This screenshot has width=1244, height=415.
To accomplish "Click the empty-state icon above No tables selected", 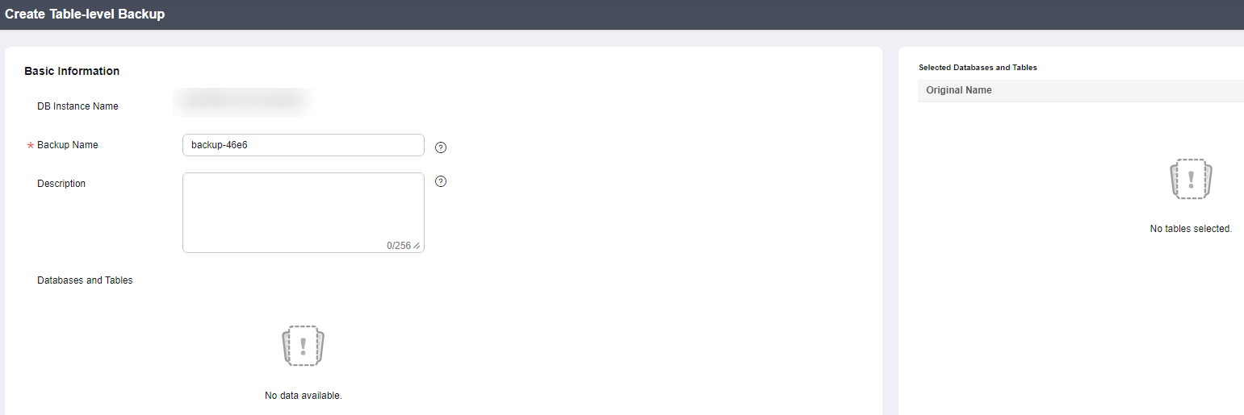I will click(1191, 179).
